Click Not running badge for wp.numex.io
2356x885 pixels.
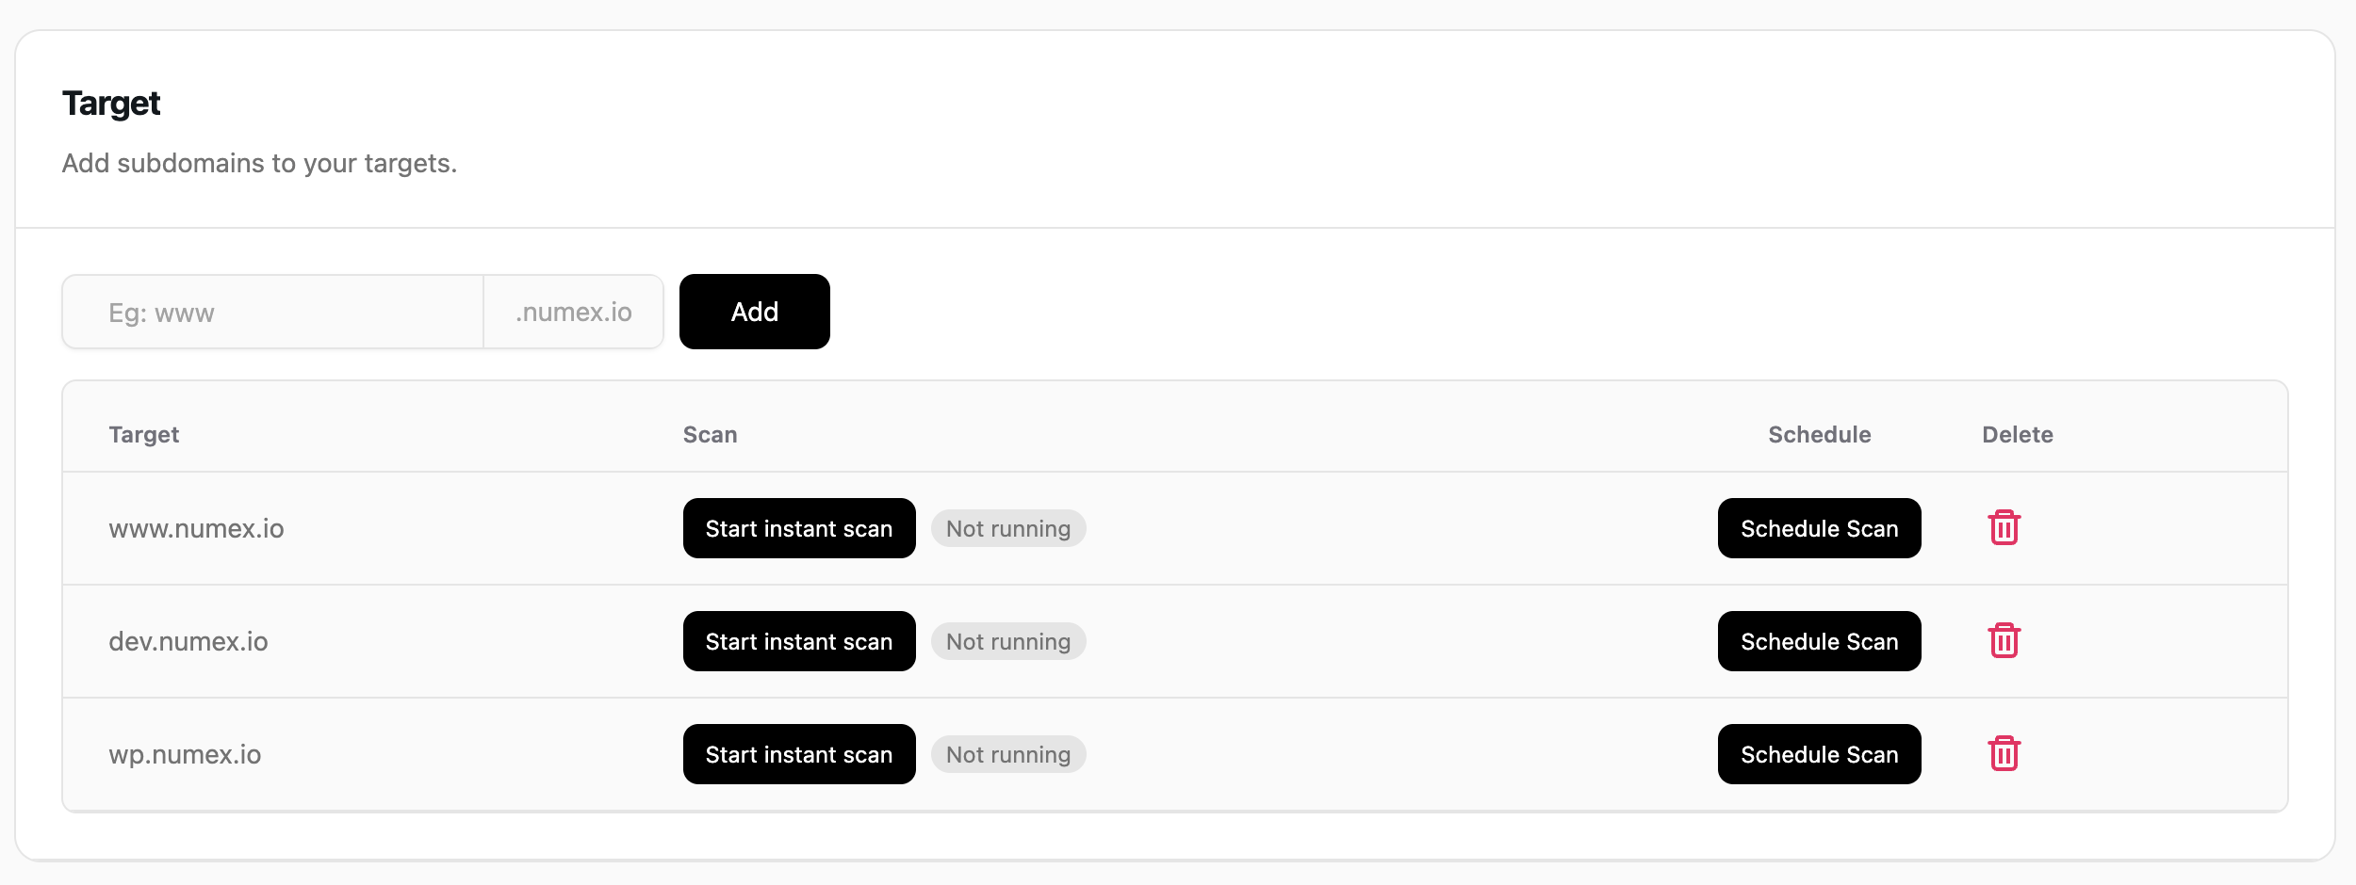[1008, 755]
